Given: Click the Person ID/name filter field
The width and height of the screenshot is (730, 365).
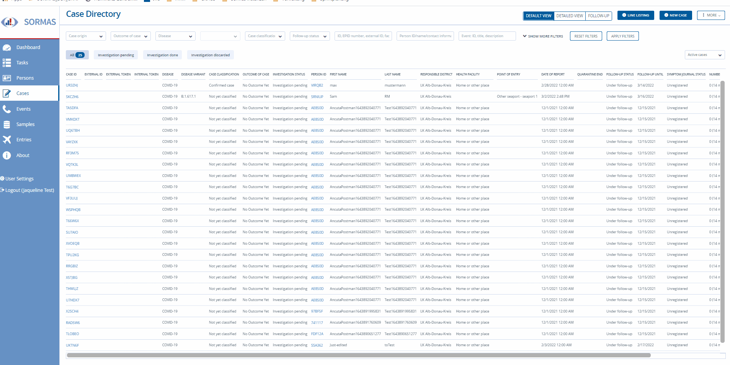Looking at the screenshot, I should point(425,36).
